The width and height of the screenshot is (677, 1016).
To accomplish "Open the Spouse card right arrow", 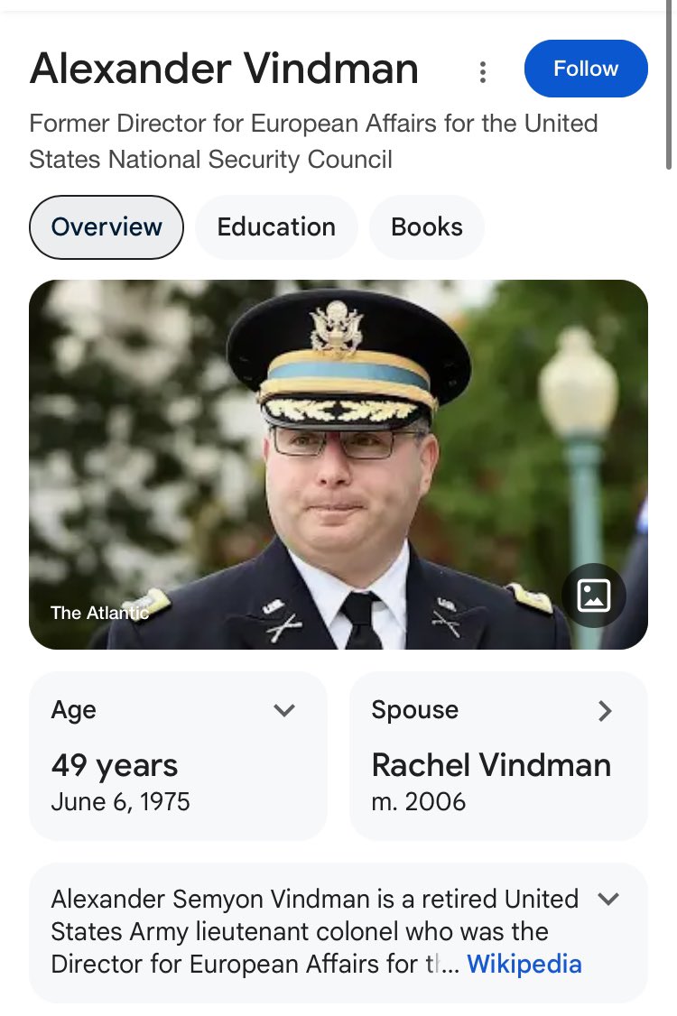I will coord(605,711).
